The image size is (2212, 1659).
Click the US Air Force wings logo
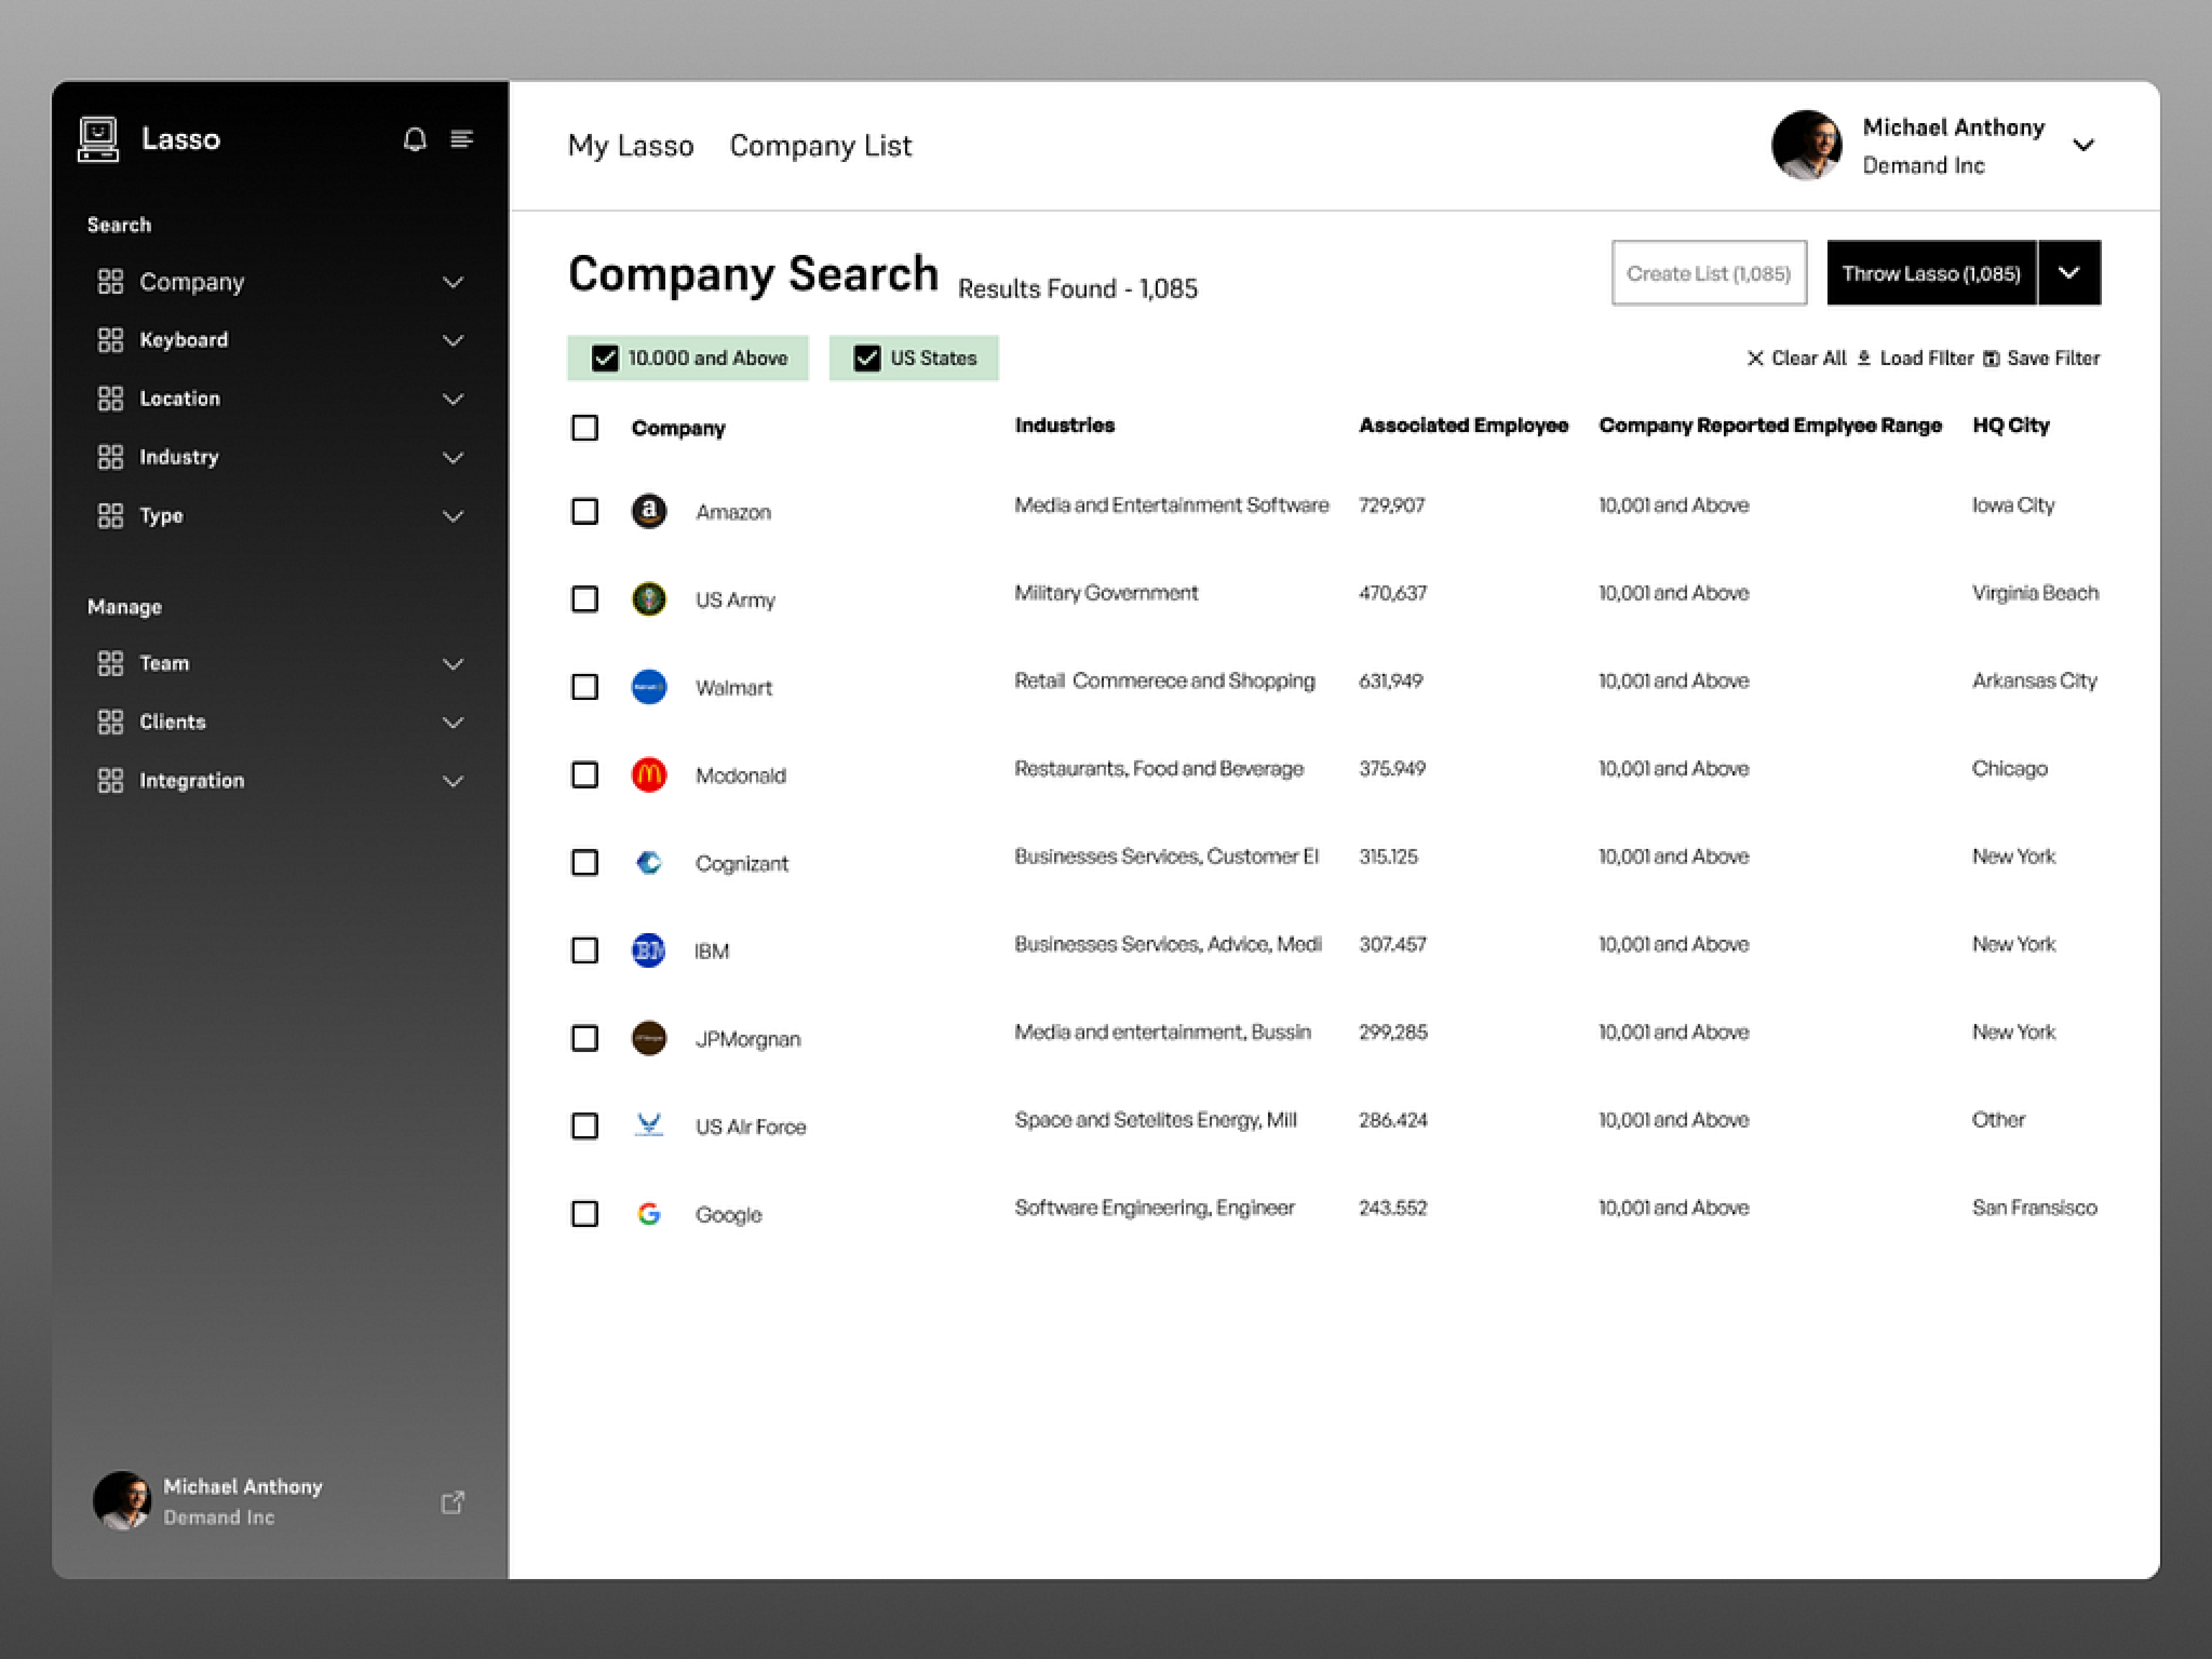tap(649, 1125)
